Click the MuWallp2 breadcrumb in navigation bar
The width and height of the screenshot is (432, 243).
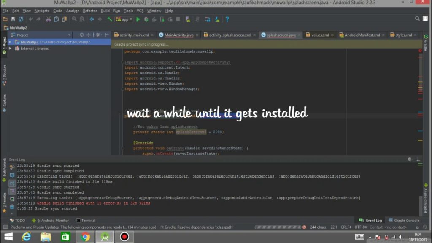[x=16, y=28]
